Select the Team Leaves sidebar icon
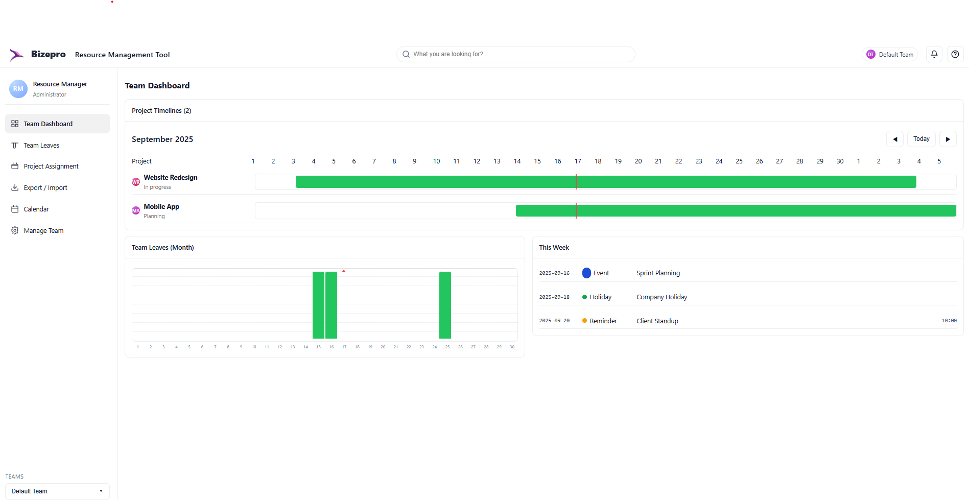This screenshot has width=969, height=500. (15, 145)
